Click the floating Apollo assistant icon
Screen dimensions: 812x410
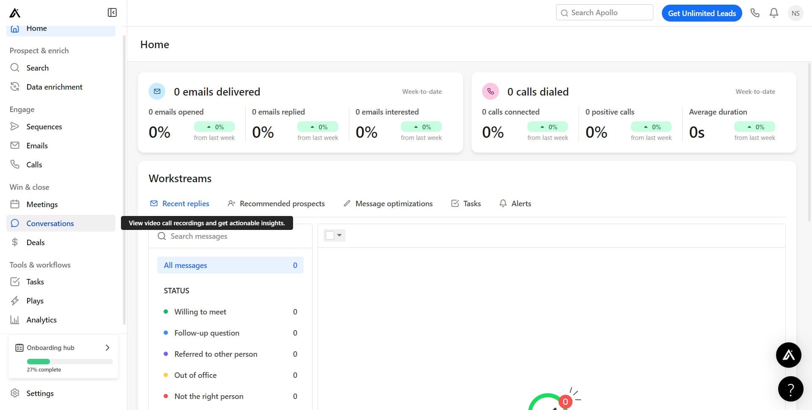788,355
